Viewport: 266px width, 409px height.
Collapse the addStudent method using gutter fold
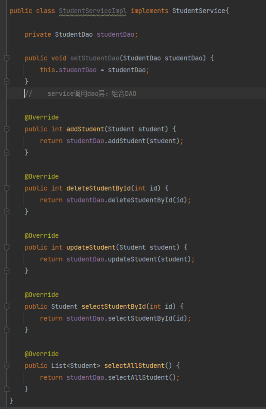pyautogui.click(x=7, y=129)
